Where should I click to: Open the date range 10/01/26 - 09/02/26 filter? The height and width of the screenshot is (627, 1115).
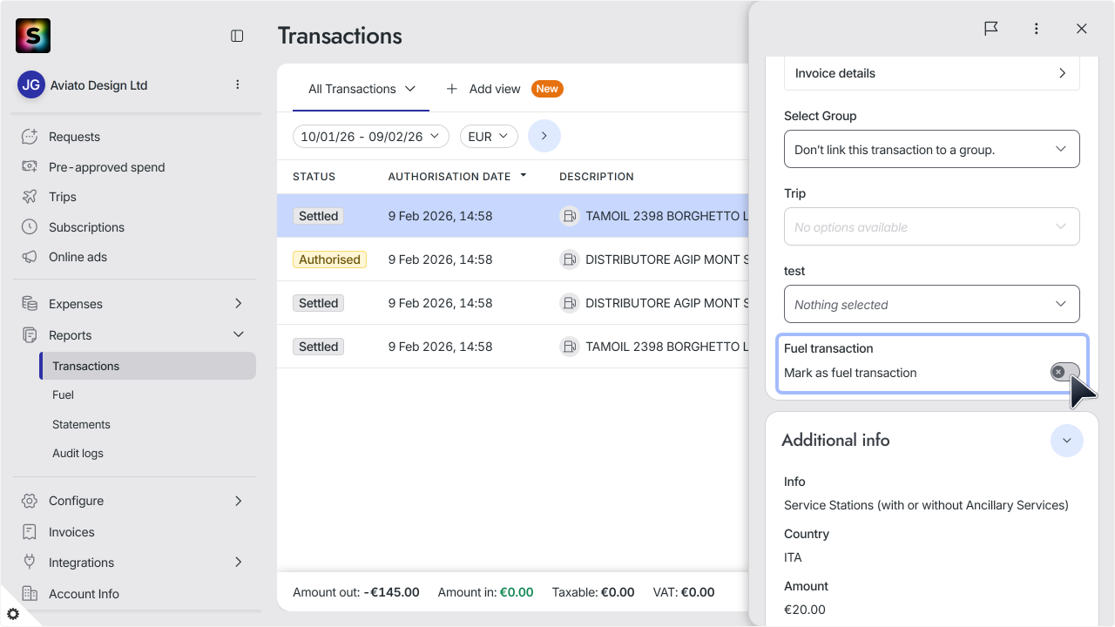click(371, 137)
